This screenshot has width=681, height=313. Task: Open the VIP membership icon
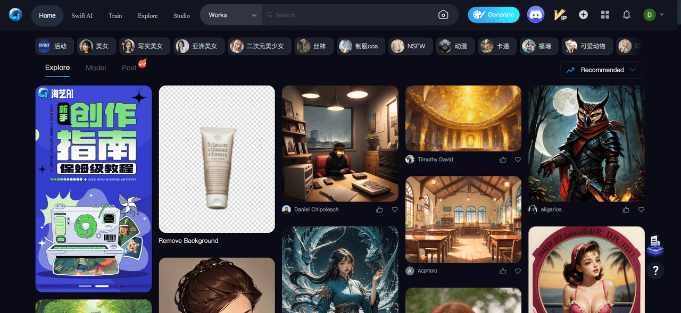point(560,15)
